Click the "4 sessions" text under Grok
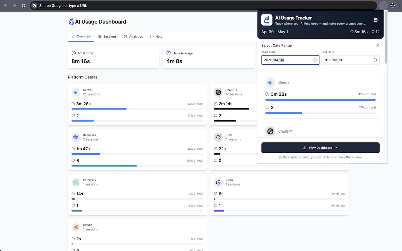The width and height of the screenshot is (402, 251). pos(233,139)
